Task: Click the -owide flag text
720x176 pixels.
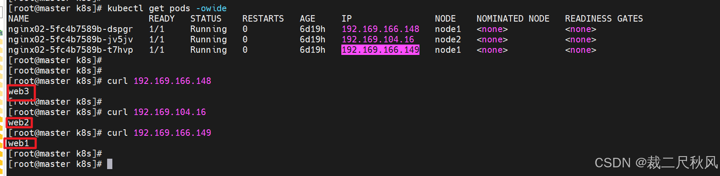Action: [211, 8]
